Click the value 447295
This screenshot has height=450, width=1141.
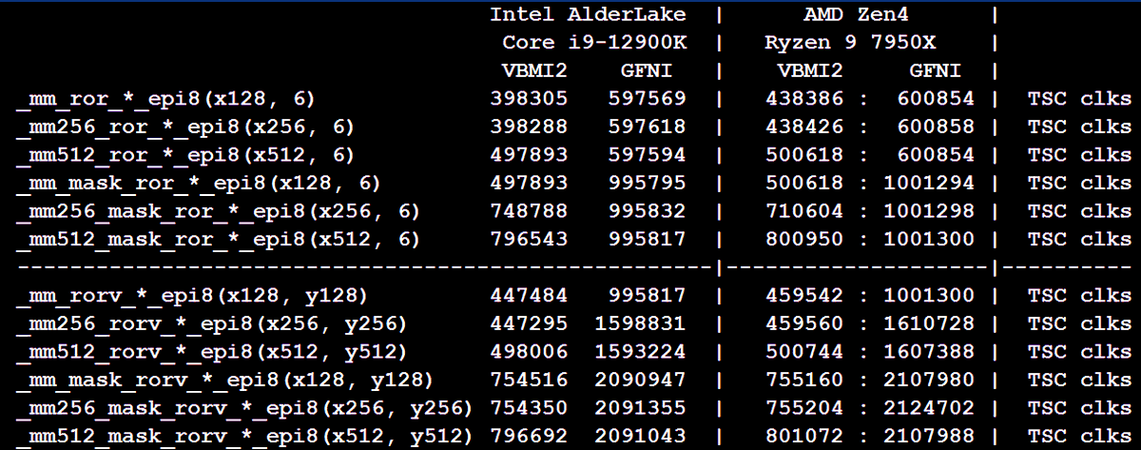point(530,323)
